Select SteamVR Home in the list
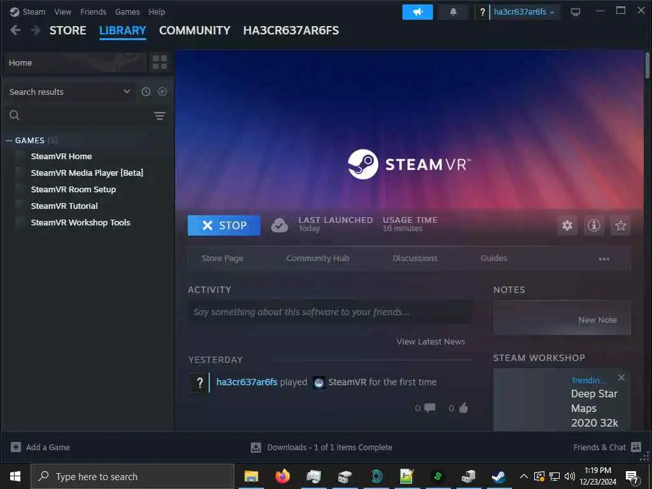Viewport: 652px width, 489px height. (x=61, y=157)
